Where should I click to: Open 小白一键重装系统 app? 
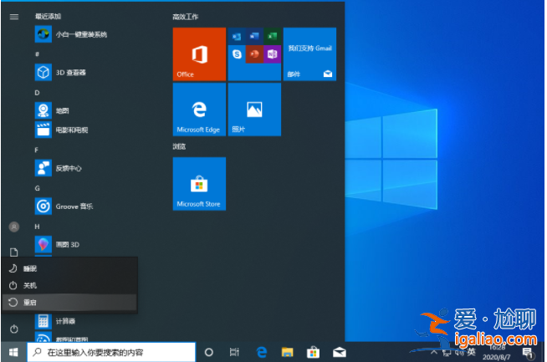71,34
